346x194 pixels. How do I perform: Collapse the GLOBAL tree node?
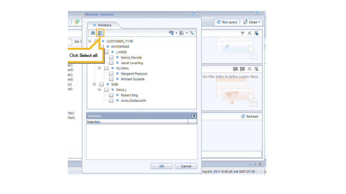click(99, 68)
